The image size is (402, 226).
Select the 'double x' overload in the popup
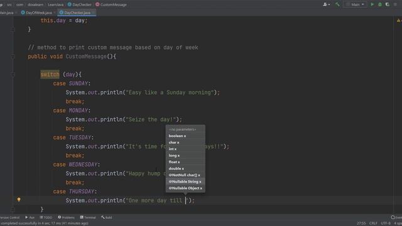tap(185, 169)
